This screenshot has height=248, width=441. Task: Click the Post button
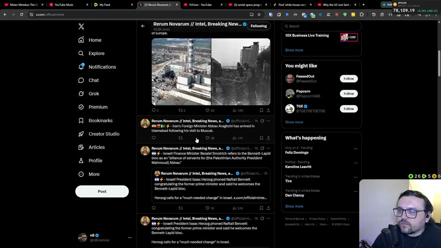(x=102, y=192)
